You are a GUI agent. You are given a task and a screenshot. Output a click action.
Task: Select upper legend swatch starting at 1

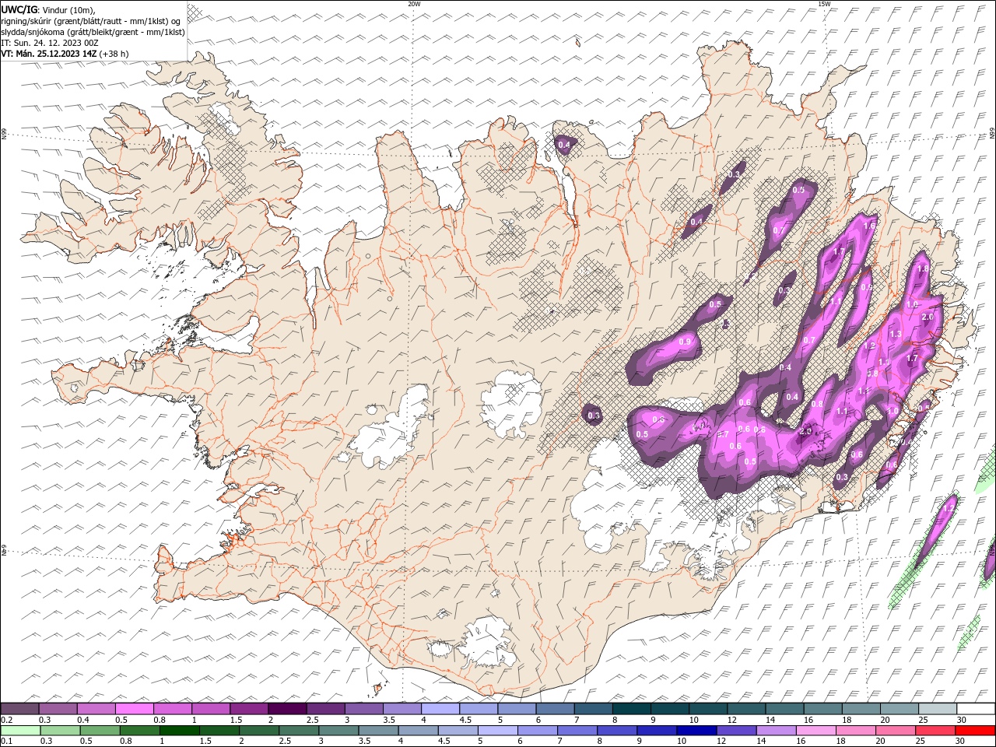[x=211, y=709]
